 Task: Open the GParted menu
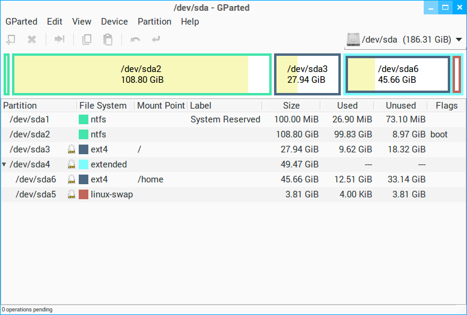pyautogui.click(x=22, y=22)
